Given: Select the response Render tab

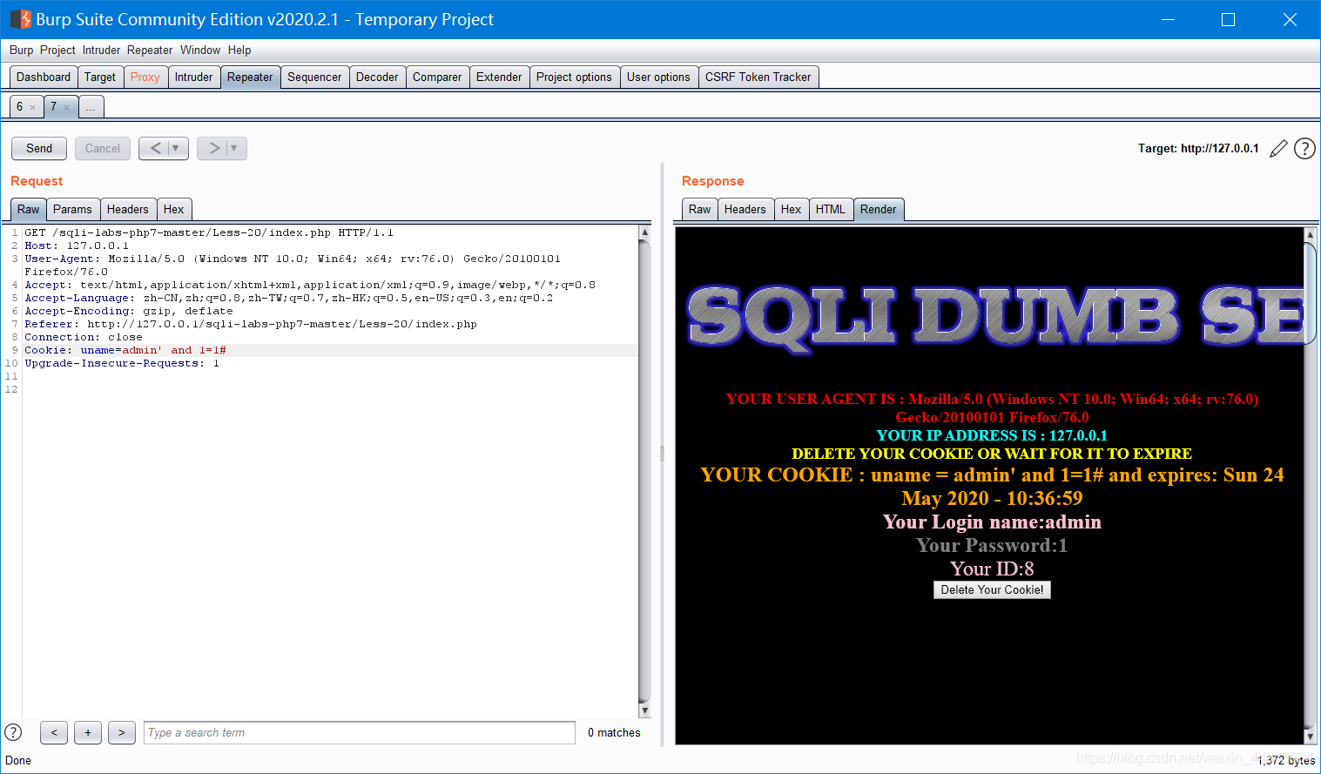Looking at the screenshot, I should [x=878, y=209].
